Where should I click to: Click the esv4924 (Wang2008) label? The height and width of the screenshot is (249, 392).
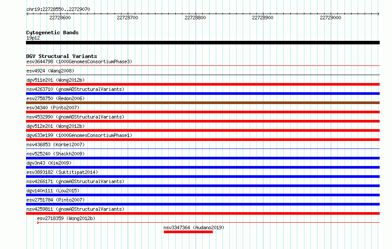(50, 71)
